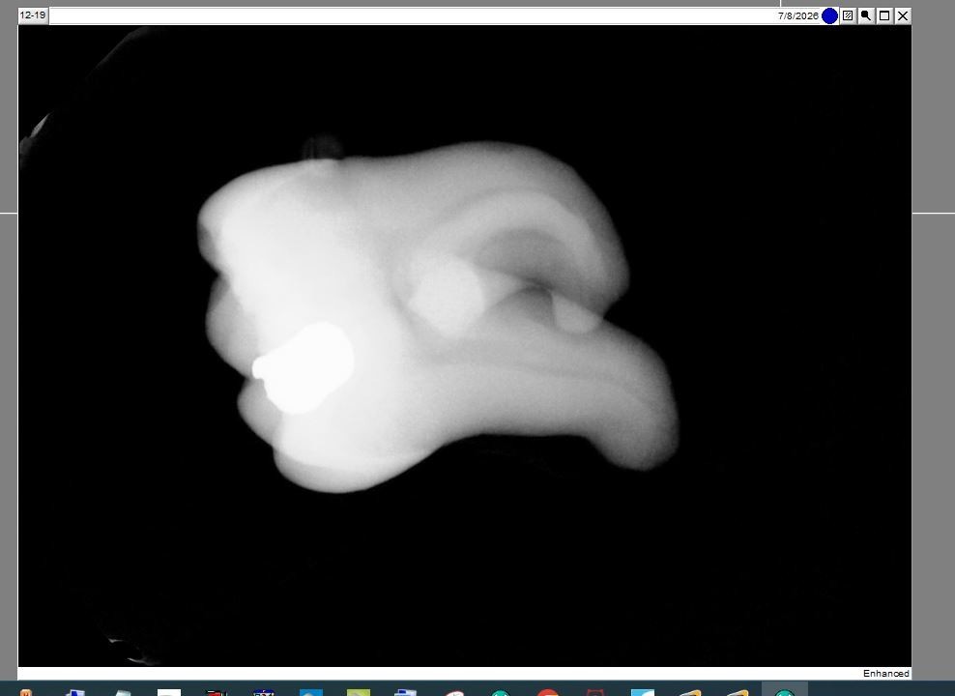The width and height of the screenshot is (955, 696).
Task: Click the bright filling on the radiograph
Action: click(304, 367)
